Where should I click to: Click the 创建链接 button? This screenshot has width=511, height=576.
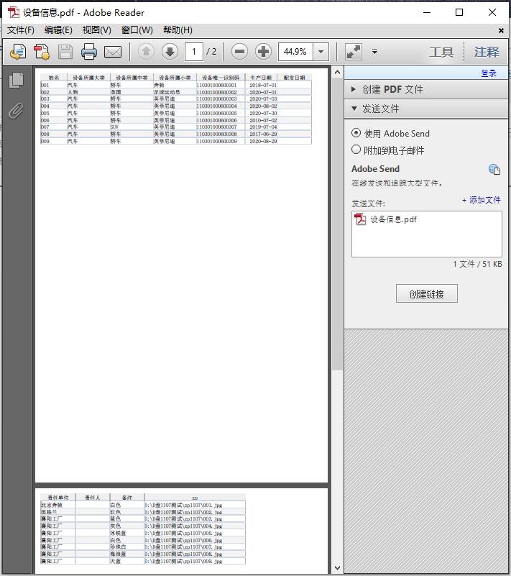coord(427,293)
